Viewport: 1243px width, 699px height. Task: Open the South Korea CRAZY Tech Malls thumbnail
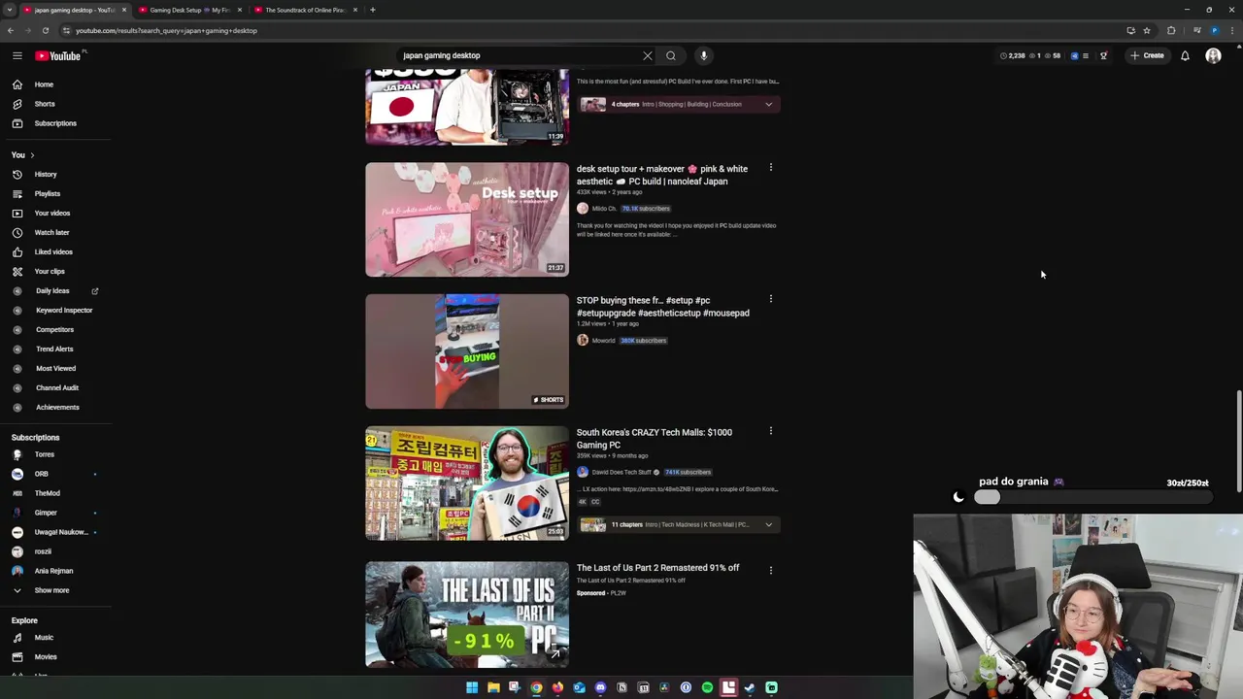[467, 483]
